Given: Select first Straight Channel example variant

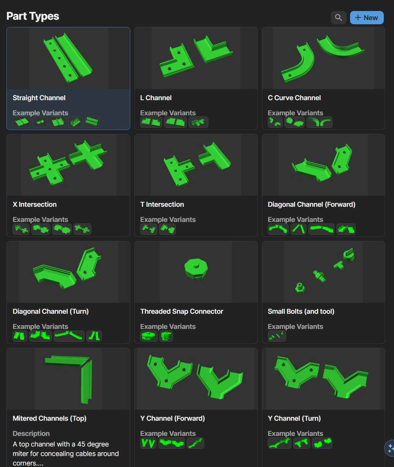Looking at the screenshot, I should pos(22,122).
